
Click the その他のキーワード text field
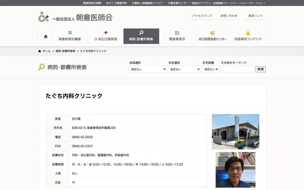tap(237, 69)
